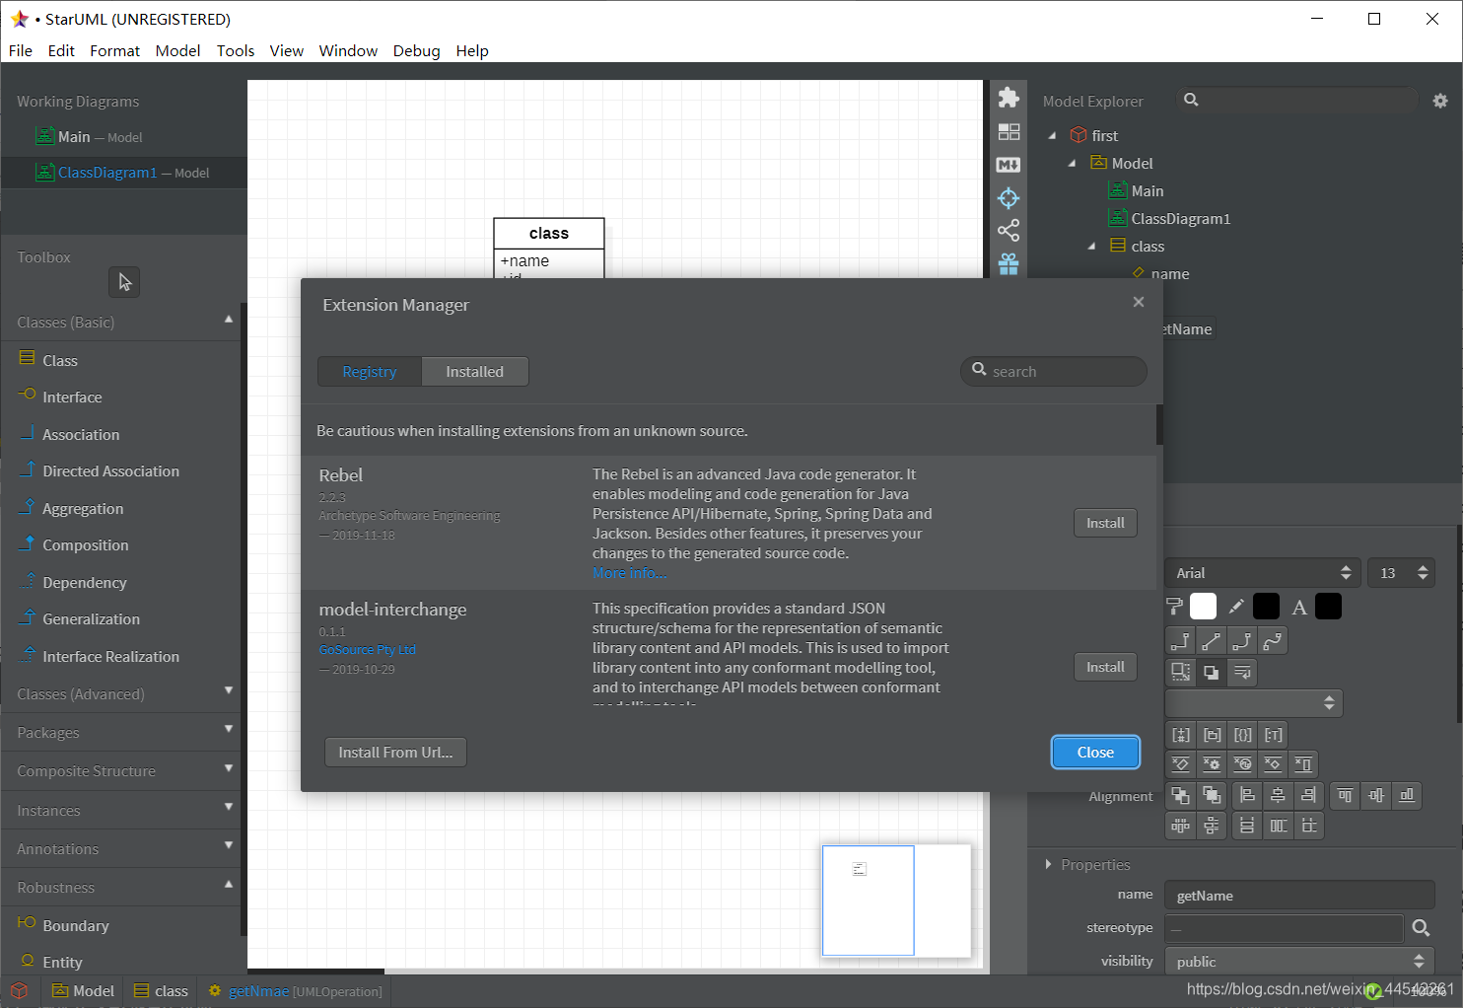The height and width of the screenshot is (1008, 1463).
Task: Toggle Show Type format option
Action: pyautogui.click(x=1274, y=735)
